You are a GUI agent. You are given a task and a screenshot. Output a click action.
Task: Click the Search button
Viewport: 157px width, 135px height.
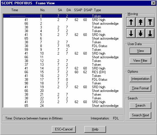(x=140, y=105)
